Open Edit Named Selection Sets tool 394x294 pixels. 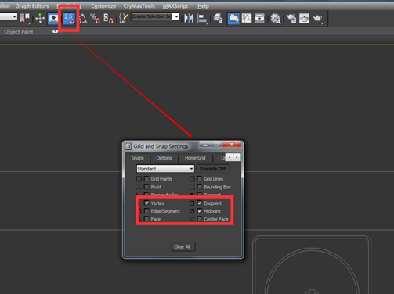[x=124, y=18]
